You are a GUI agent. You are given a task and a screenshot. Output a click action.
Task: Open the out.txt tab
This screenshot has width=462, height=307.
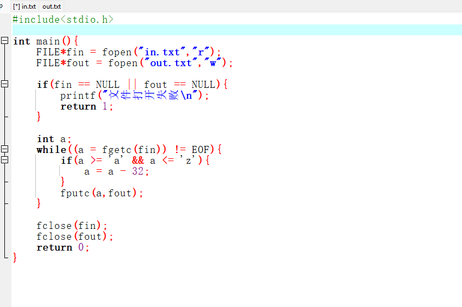pyautogui.click(x=52, y=7)
